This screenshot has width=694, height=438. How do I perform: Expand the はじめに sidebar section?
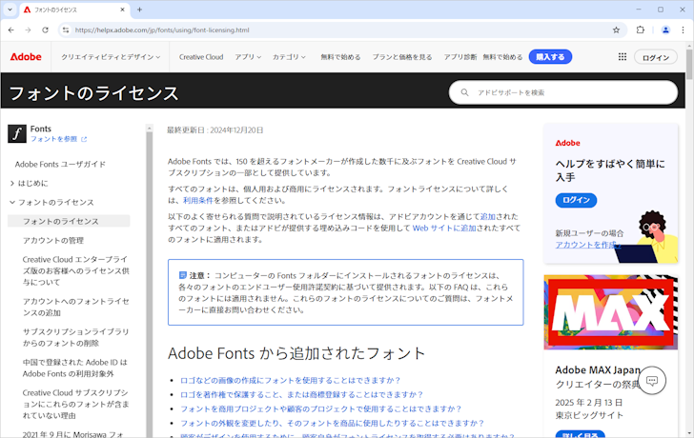[29, 183]
